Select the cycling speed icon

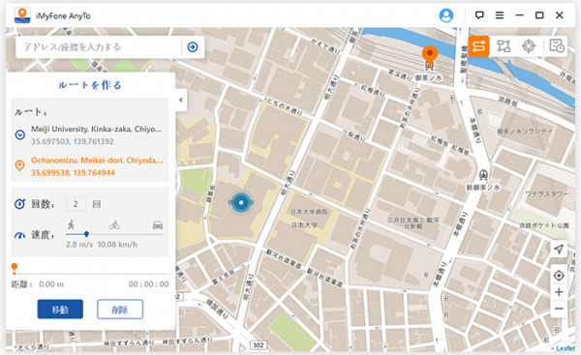114,225
